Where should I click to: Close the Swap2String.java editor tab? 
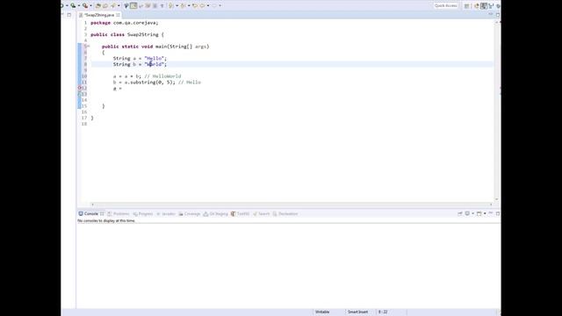(118, 15)
